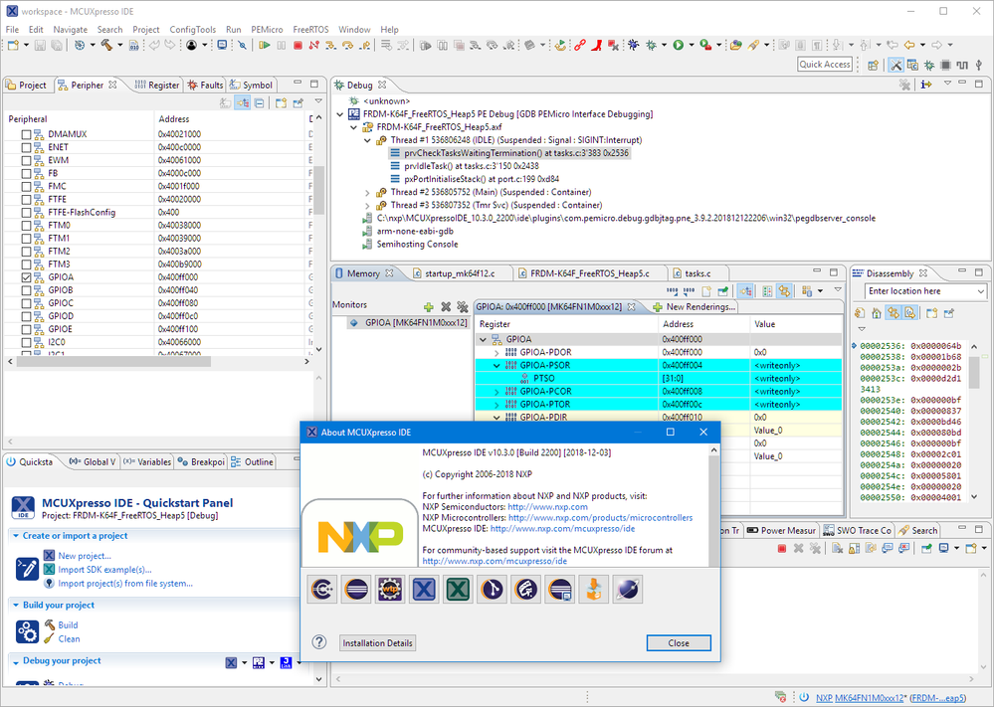Image resolution: width=994 pixels, height=707 pixels.
Task: Click the red chain link toolbar icon
Action: click(x=579, y=45)
